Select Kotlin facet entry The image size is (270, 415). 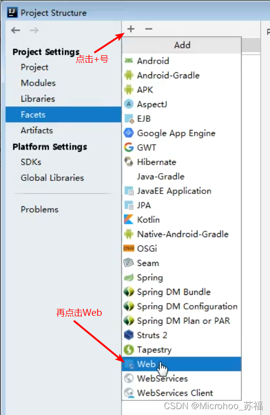coord(181,219)
